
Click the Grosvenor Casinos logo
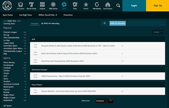click(7, 5)
